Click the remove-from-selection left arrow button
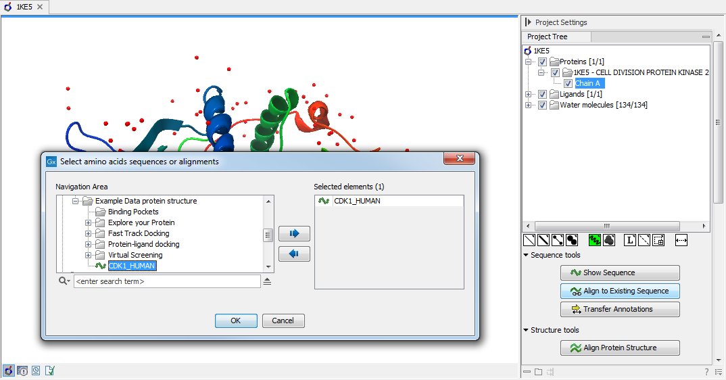The width and height of the screenshot is (726, 380). click(294, 254)
